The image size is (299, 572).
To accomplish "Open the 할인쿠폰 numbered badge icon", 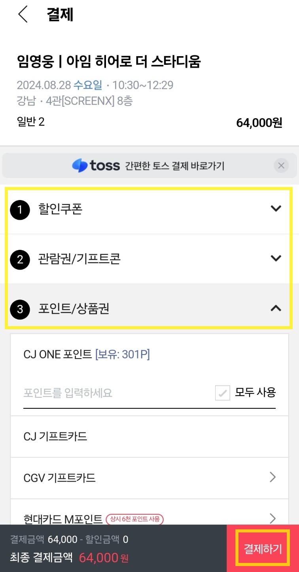I will tap(20, 210).
